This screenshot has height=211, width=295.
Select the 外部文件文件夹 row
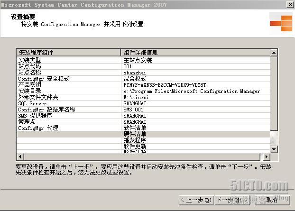(144, 97)
